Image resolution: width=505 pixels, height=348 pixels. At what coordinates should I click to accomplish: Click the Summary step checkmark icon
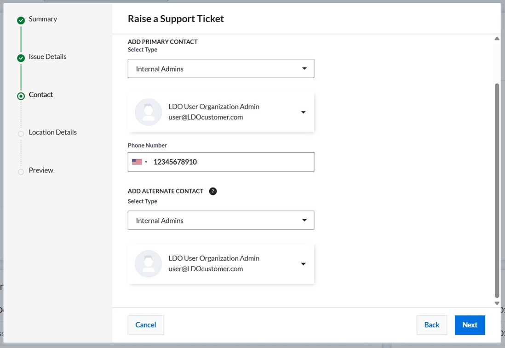coord(21,20)
